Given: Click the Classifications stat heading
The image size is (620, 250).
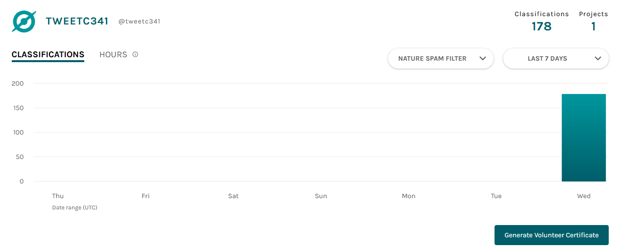Looking at the screenshot, I should click(x=542, y=14).
